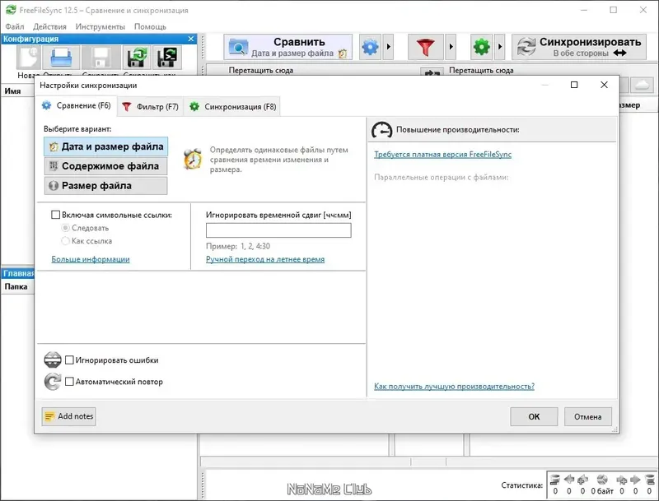The image size is (659, 501).
Task: Select the Размер файла comparison variant
Action: pos(106,185)
